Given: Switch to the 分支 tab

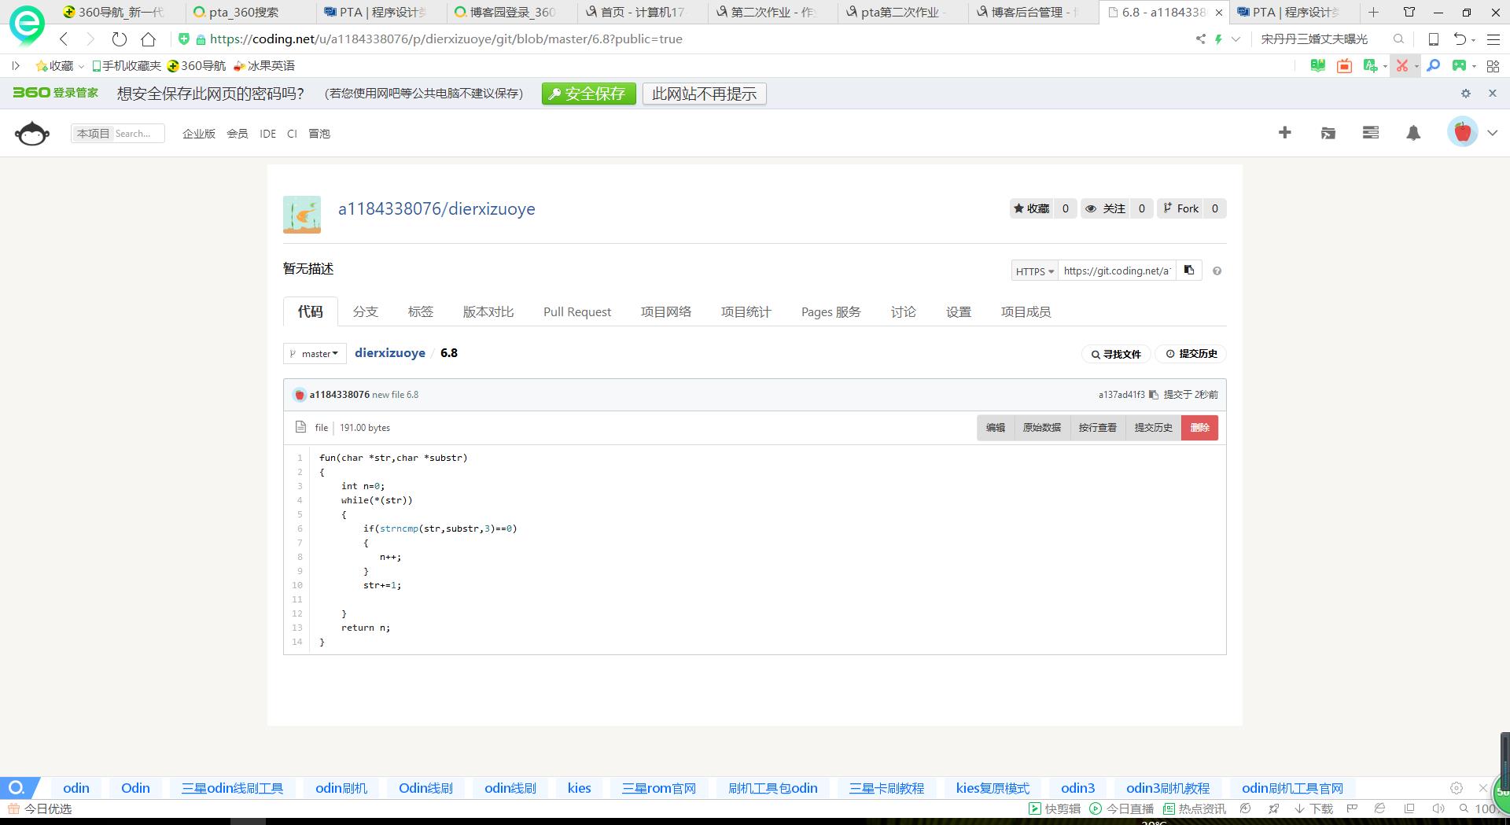Looking at the screenshot, I should [366, 312].
